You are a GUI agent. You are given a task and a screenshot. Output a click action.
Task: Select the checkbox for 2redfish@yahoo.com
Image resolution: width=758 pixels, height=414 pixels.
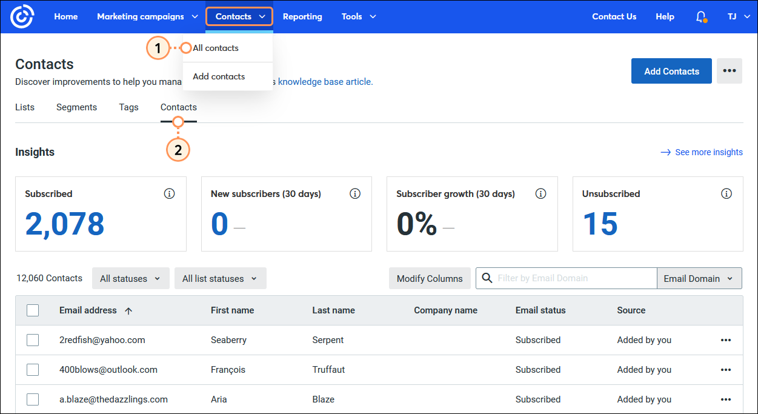tap(33, 340)
